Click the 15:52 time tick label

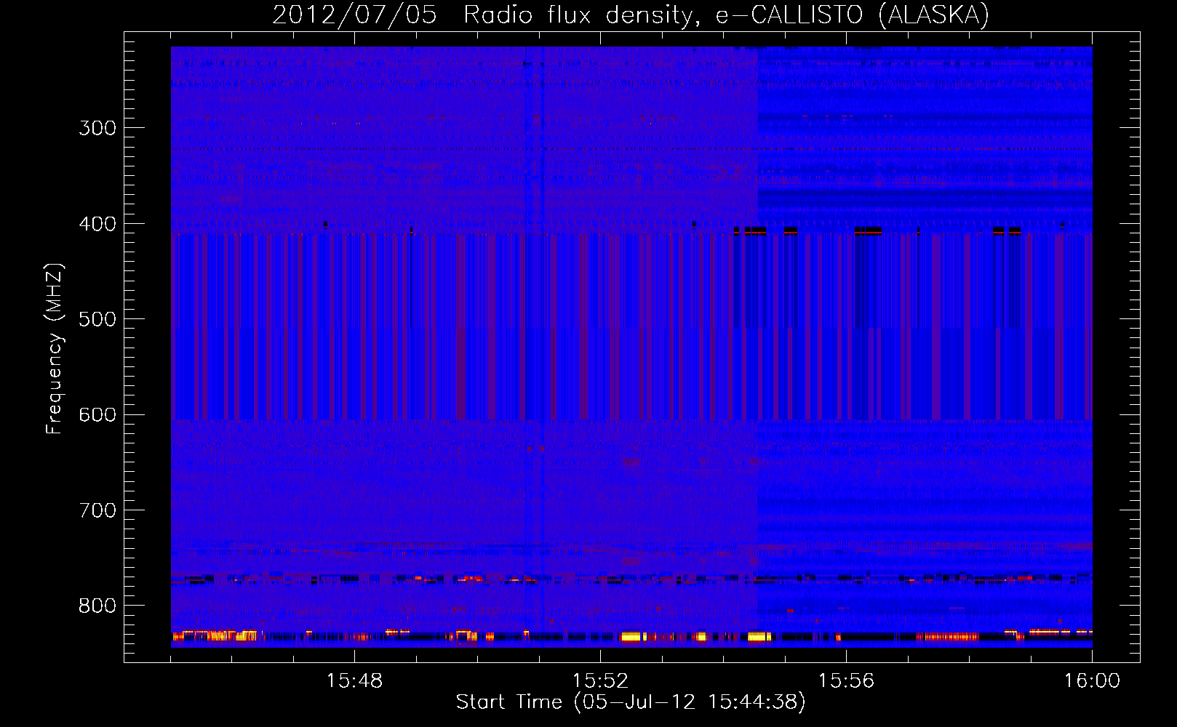[600, 681]
